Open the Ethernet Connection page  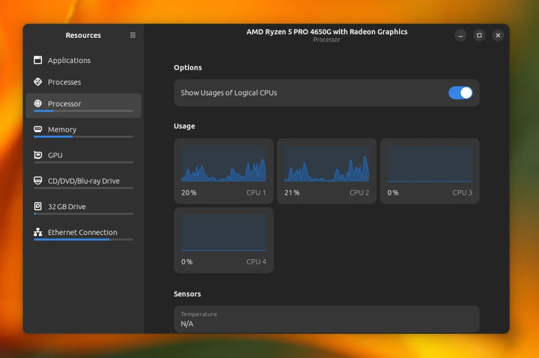(x=83, y=232)
